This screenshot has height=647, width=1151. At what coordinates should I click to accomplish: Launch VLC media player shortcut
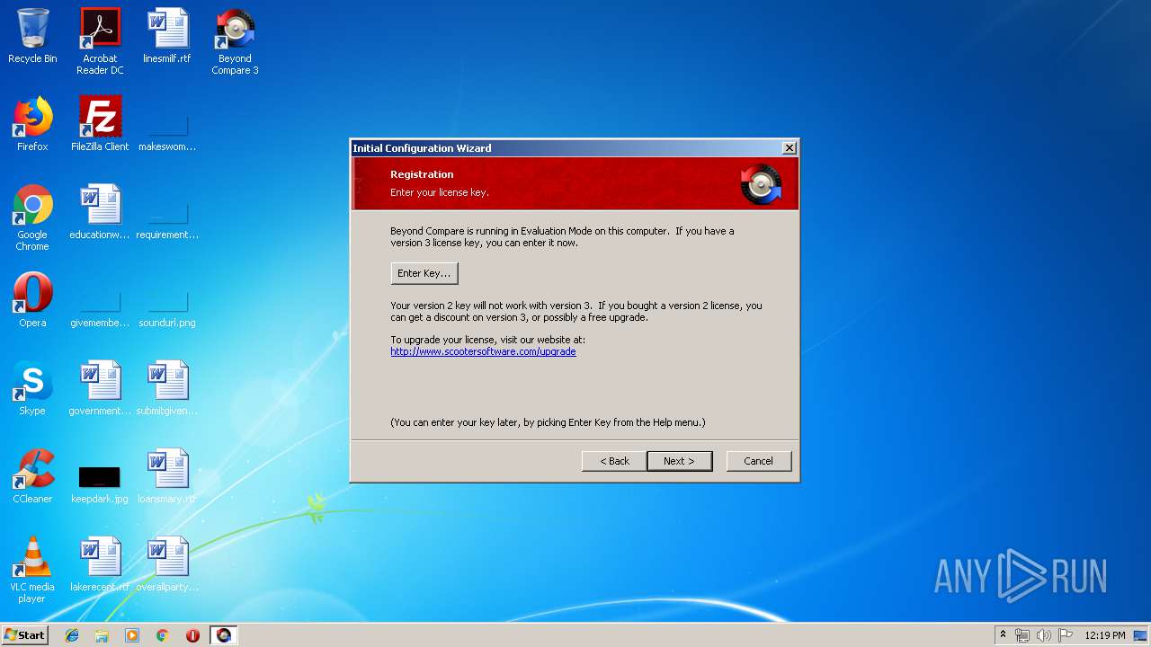point(32,569)
